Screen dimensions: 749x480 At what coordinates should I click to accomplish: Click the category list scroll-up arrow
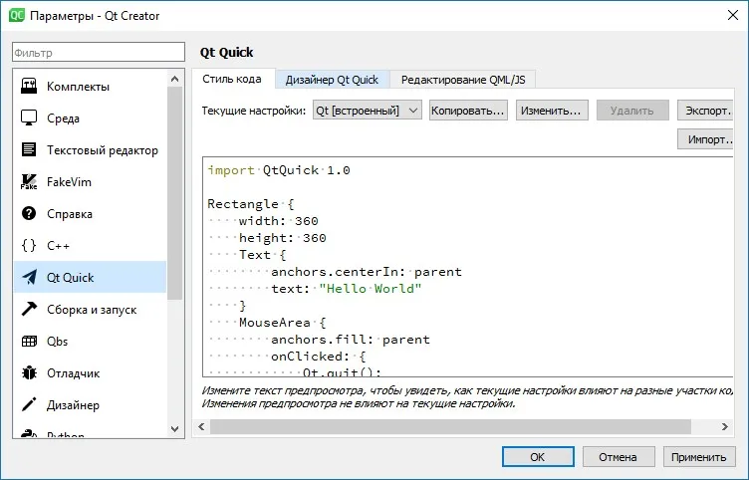[x=175, y=79]
